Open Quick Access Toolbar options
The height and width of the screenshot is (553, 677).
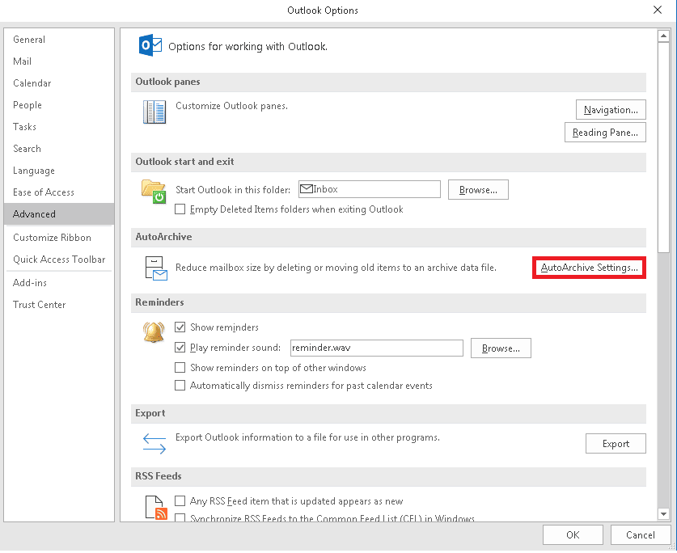tap(59, 260)
